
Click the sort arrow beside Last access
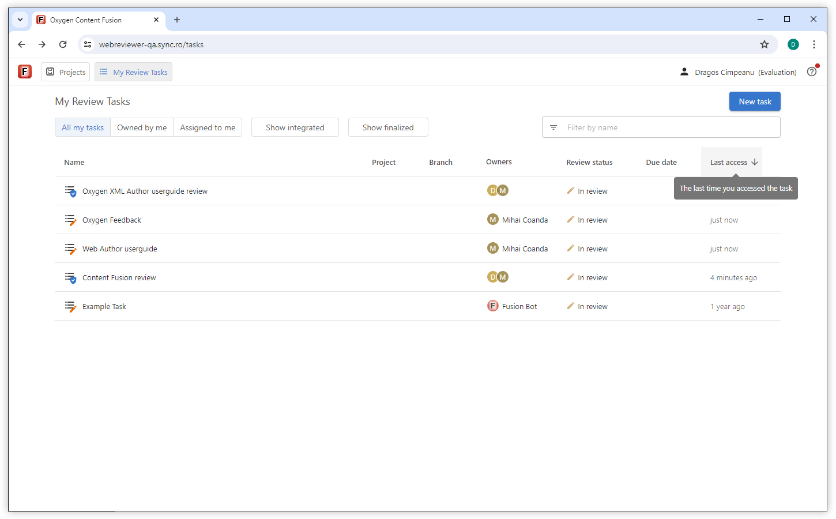click(x=755, y=162)
